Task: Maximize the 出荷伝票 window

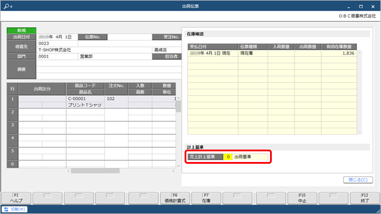Action: pyautogui.click(x=361, y=7)
